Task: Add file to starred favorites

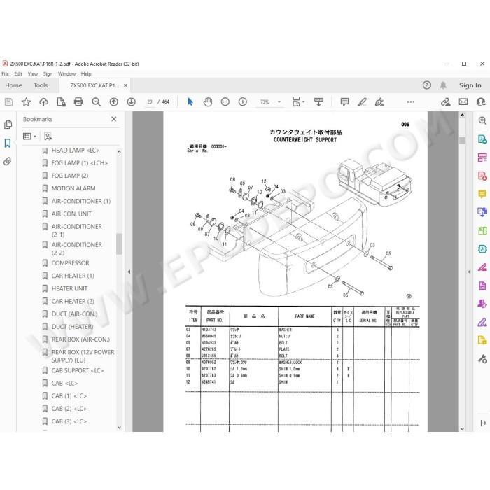Action: point(27,102)
